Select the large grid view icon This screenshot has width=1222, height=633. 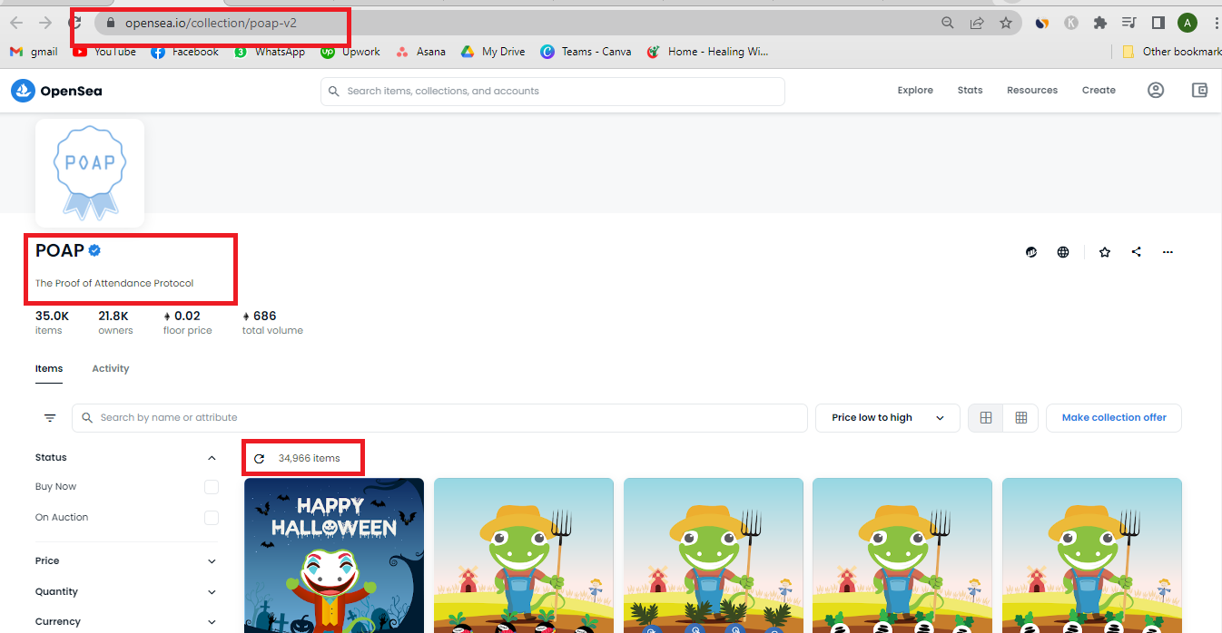(x=986, y=418)
